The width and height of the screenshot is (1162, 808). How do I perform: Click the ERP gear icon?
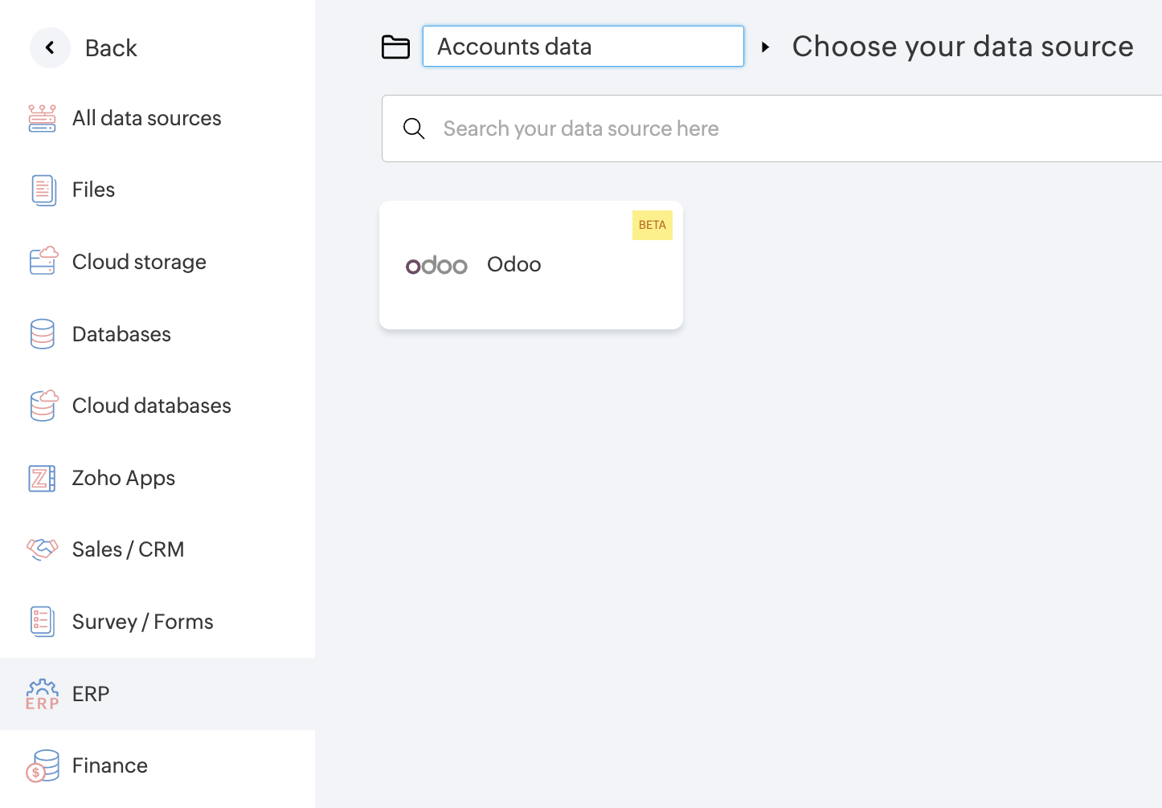pos(43,694)
